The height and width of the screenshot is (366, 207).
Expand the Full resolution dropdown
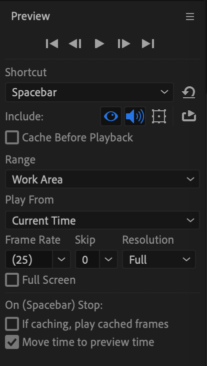tap(159, 259)
